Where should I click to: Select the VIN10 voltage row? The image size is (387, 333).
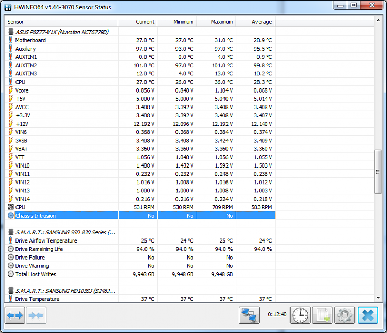140,165
